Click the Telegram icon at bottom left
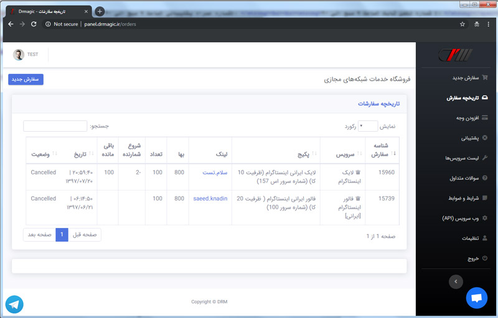498x318 pixels. (14, 304)
